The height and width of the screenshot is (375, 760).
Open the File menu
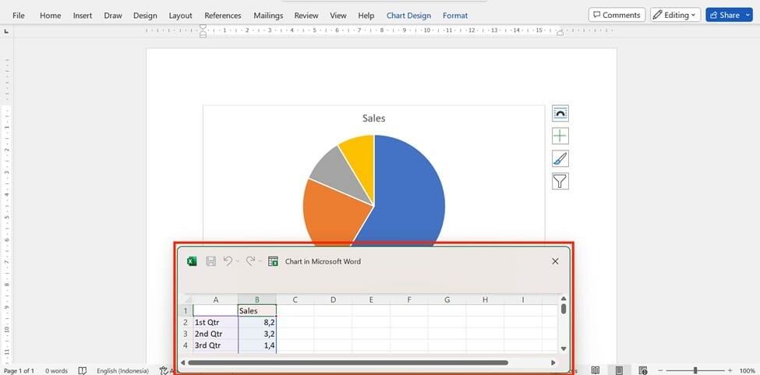click(19, 16)
